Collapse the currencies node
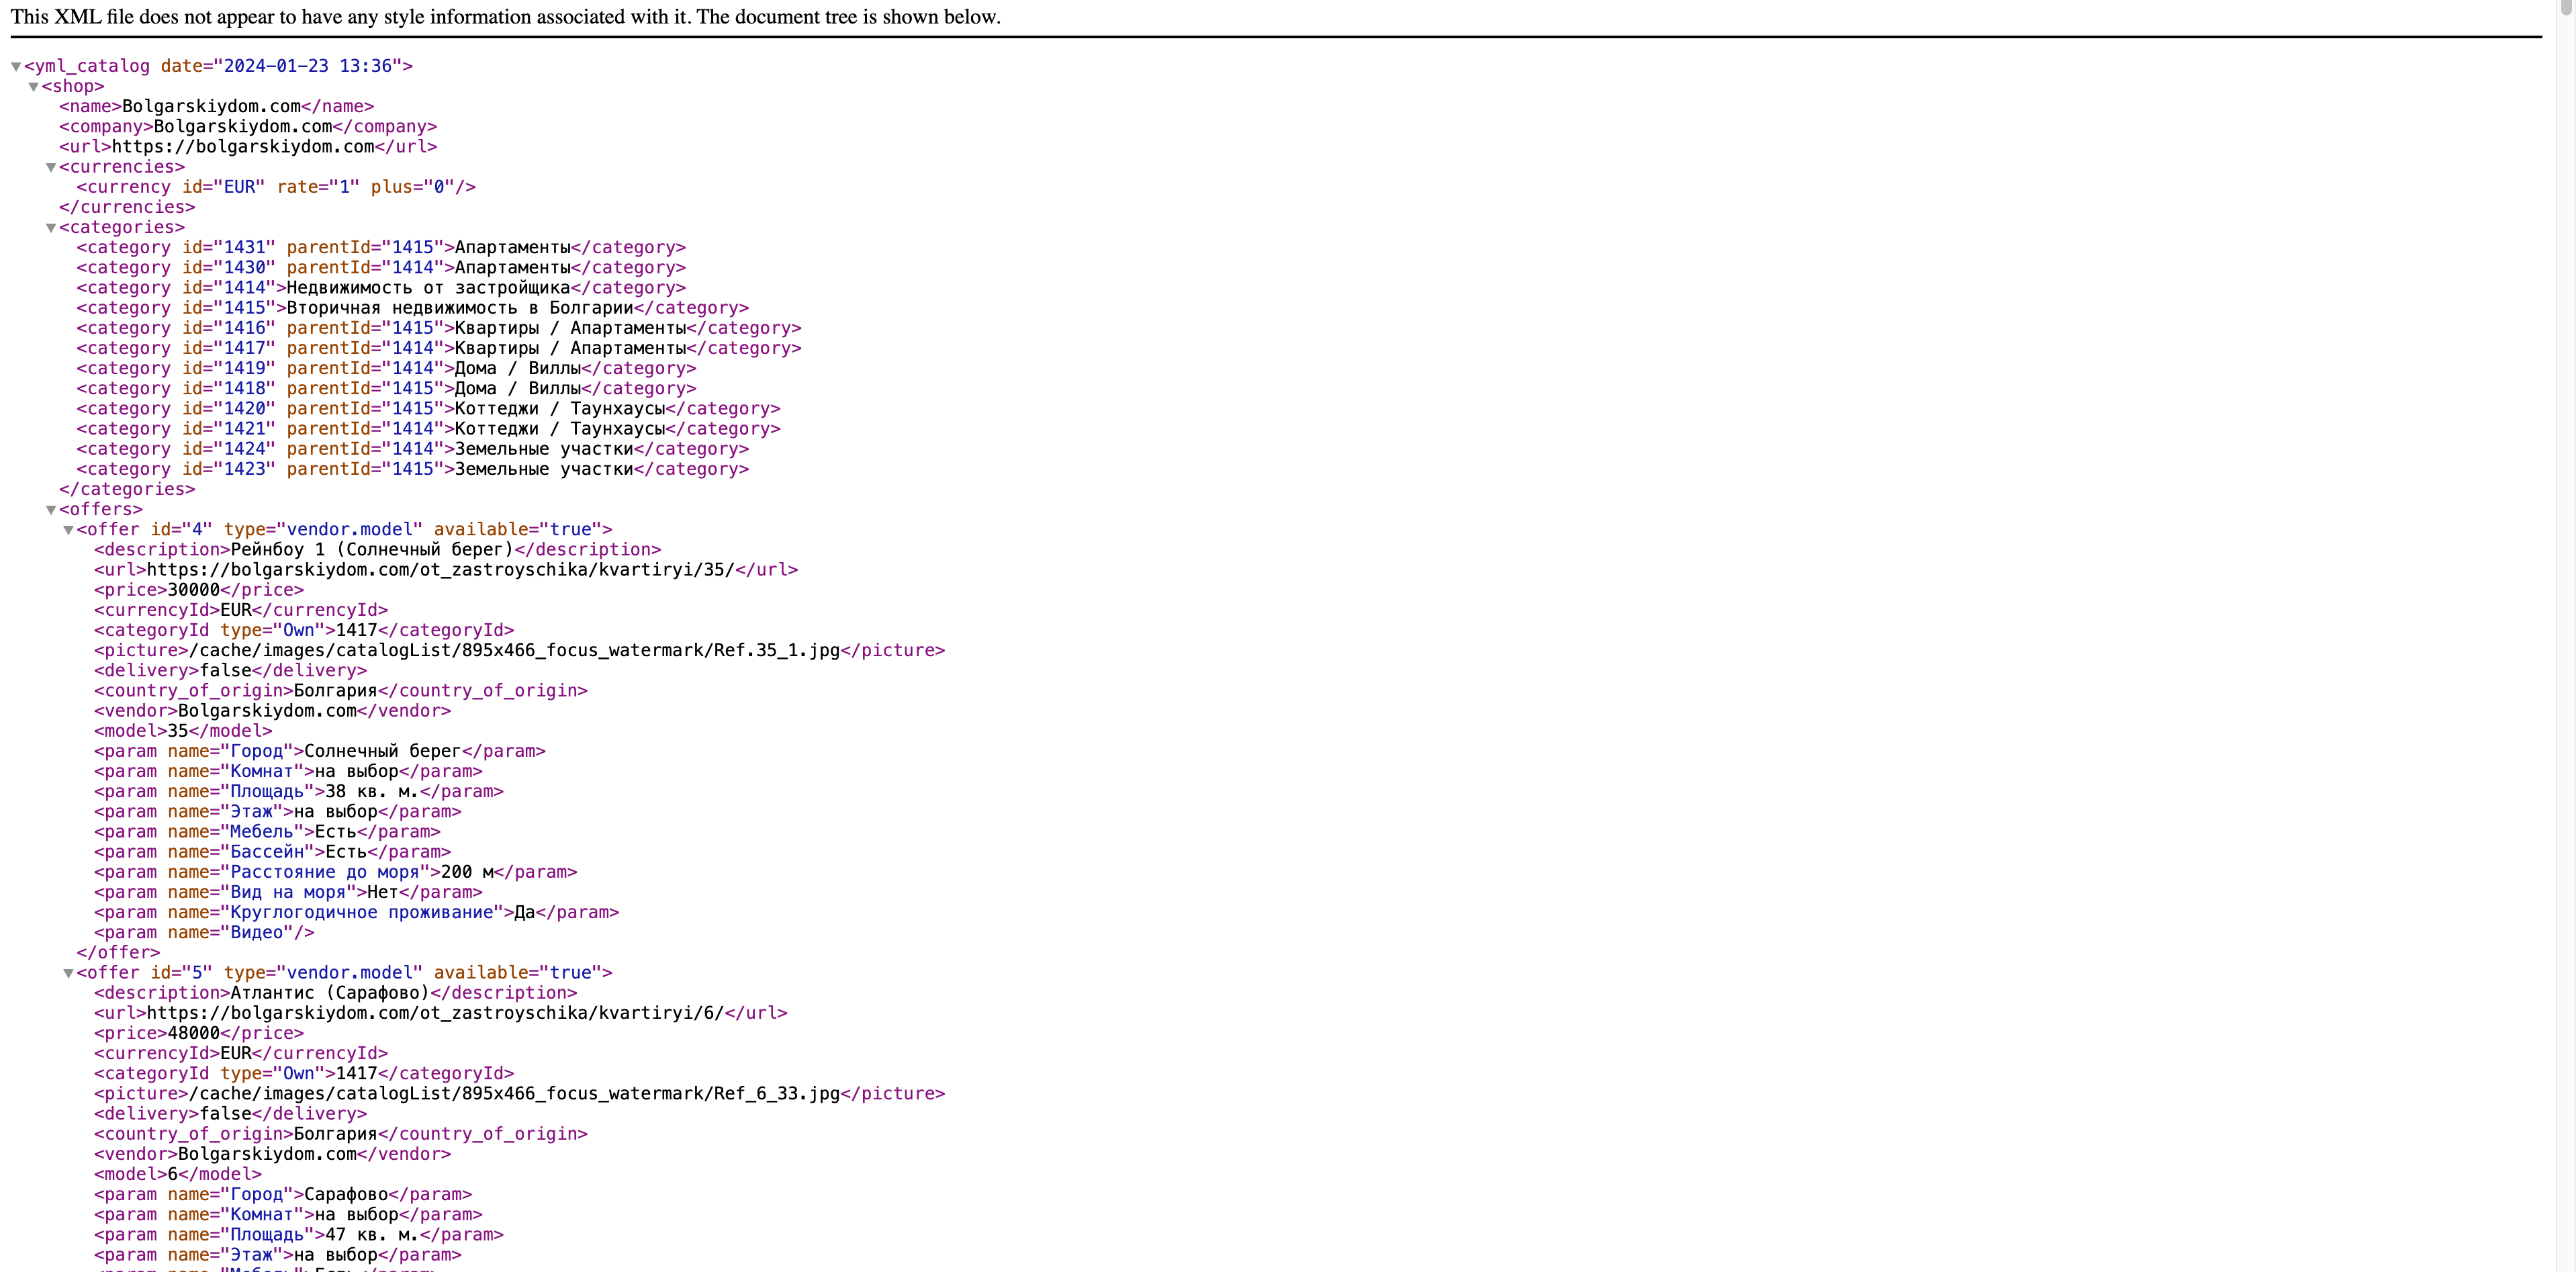The height and width of the screenshot is (1272, 2576). 51,168
